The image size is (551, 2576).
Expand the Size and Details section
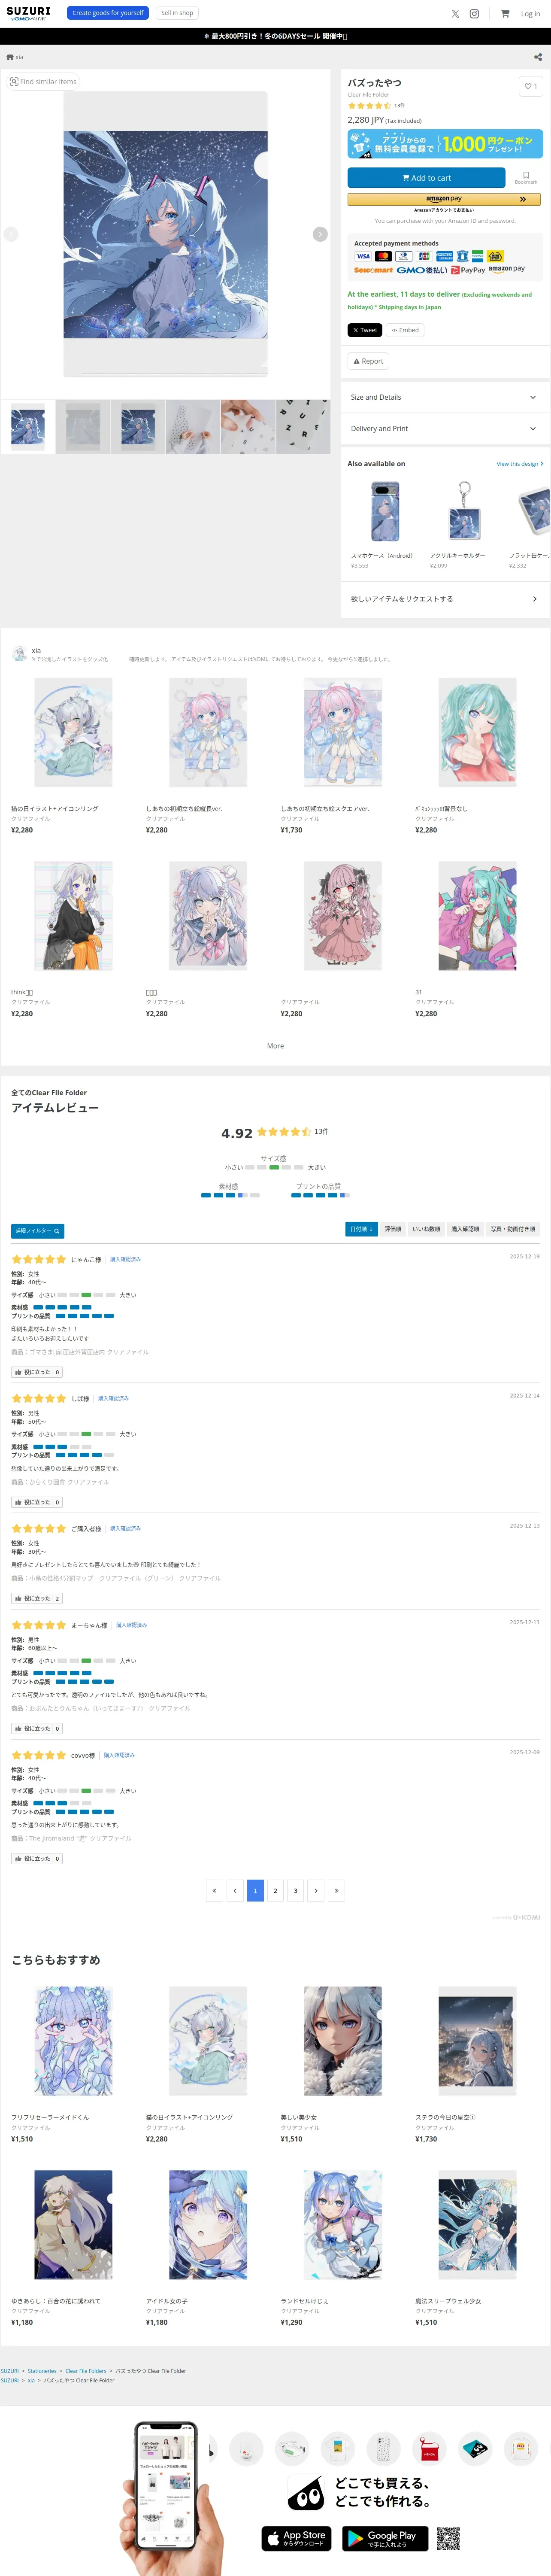pyautogui.click(x=444, y=397)
